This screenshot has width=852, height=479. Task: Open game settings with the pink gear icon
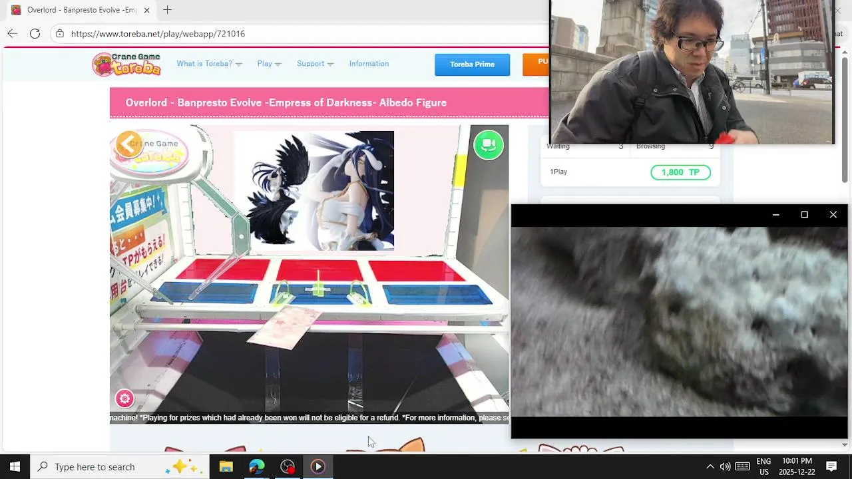point(124,399)
